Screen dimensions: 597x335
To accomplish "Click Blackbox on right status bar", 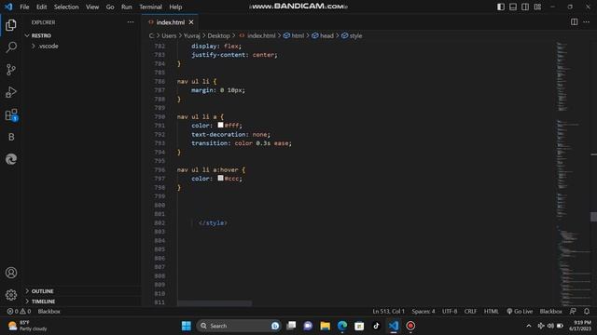I will click(550, 312).
